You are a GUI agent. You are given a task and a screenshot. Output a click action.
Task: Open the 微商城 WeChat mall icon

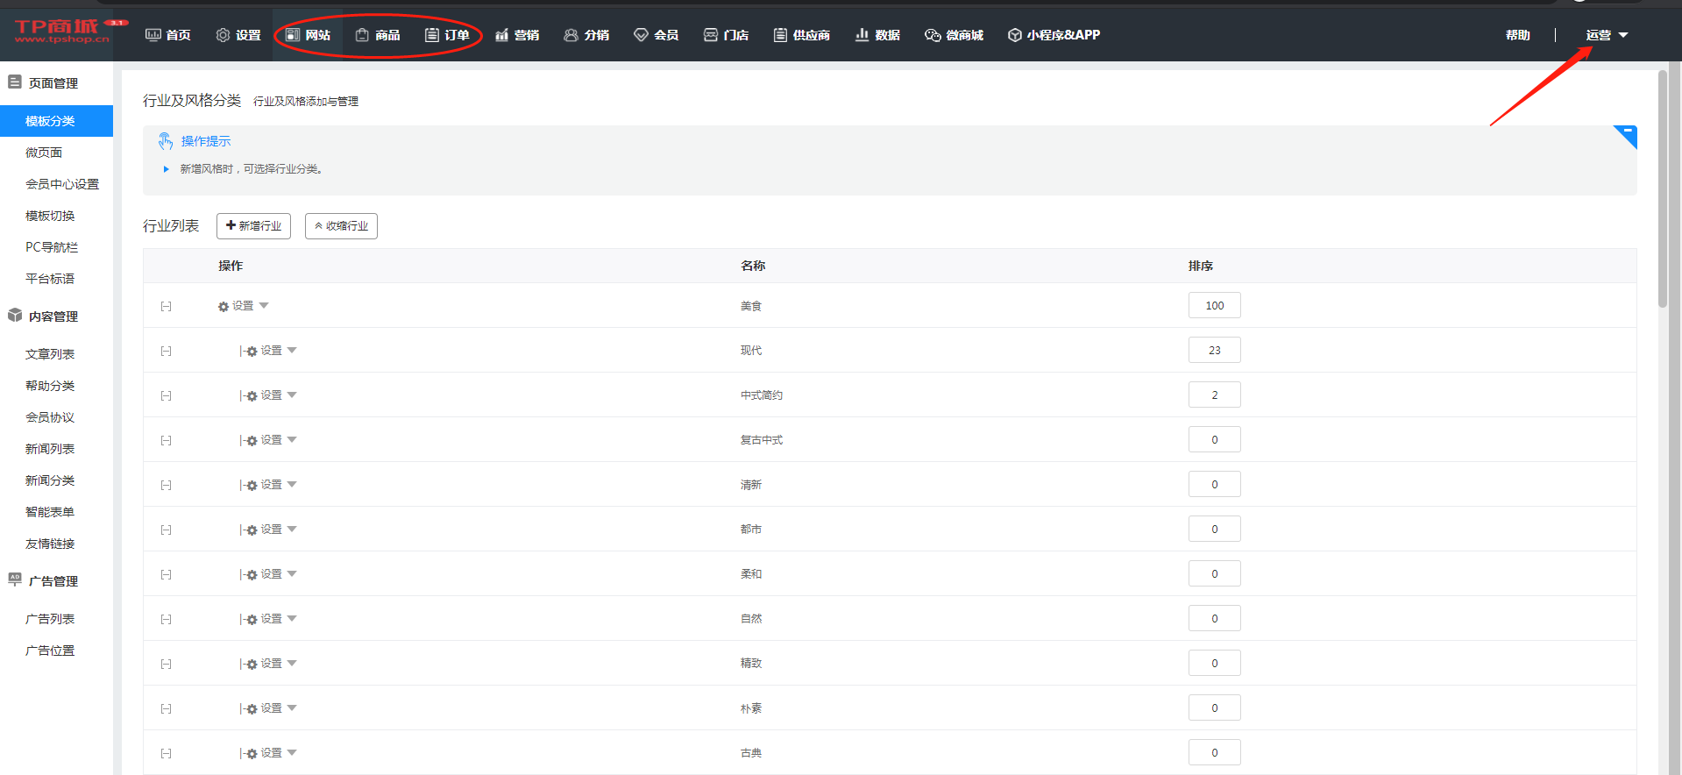pyautogui.click(x=933, y=35)
